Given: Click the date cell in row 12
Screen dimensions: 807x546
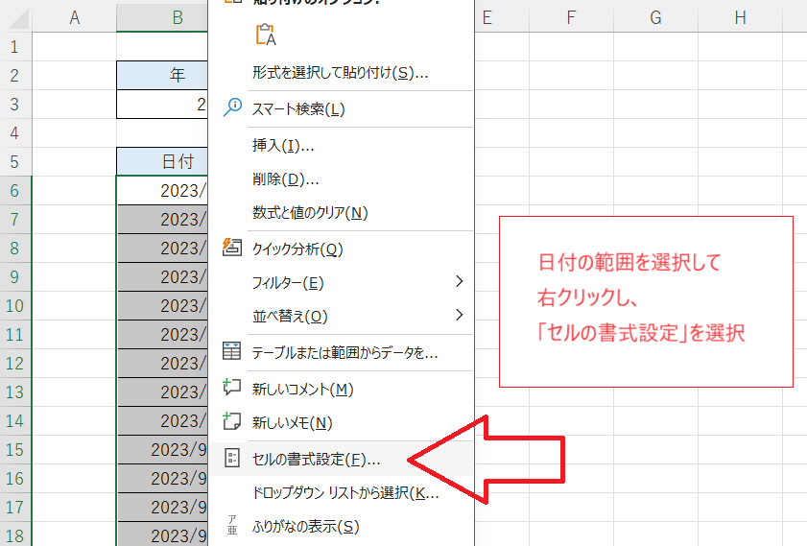Looking at the screenshot, I should tap(162, 364).
